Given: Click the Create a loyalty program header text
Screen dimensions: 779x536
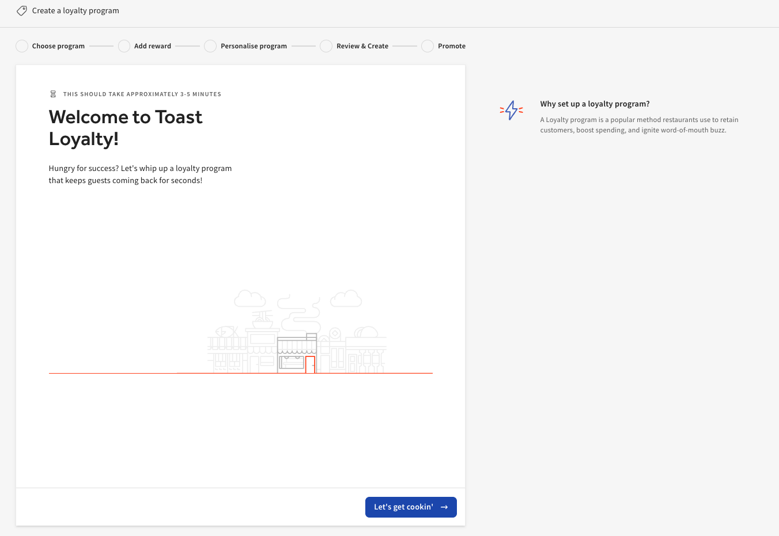Looking at the screenshot, I should [x=75, y=10].
